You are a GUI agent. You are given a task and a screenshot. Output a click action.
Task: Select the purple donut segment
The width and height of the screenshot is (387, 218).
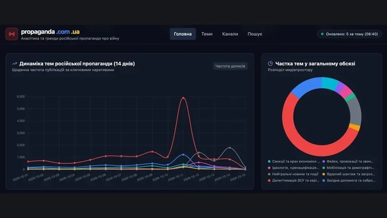click(340, 87)
